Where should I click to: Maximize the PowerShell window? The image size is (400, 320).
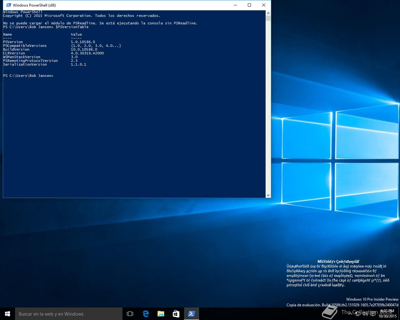pos(249,5)
